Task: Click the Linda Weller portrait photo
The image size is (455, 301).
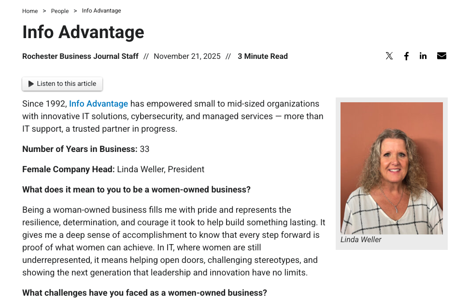Action: click(x=391, y=168)
